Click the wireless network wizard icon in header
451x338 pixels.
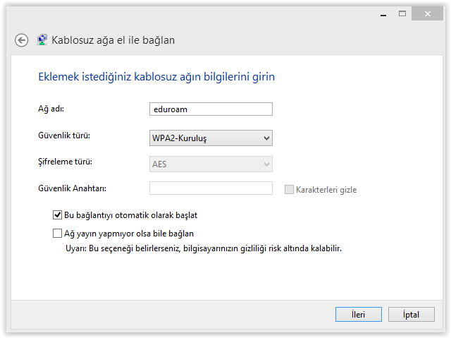tap(42, 40)
